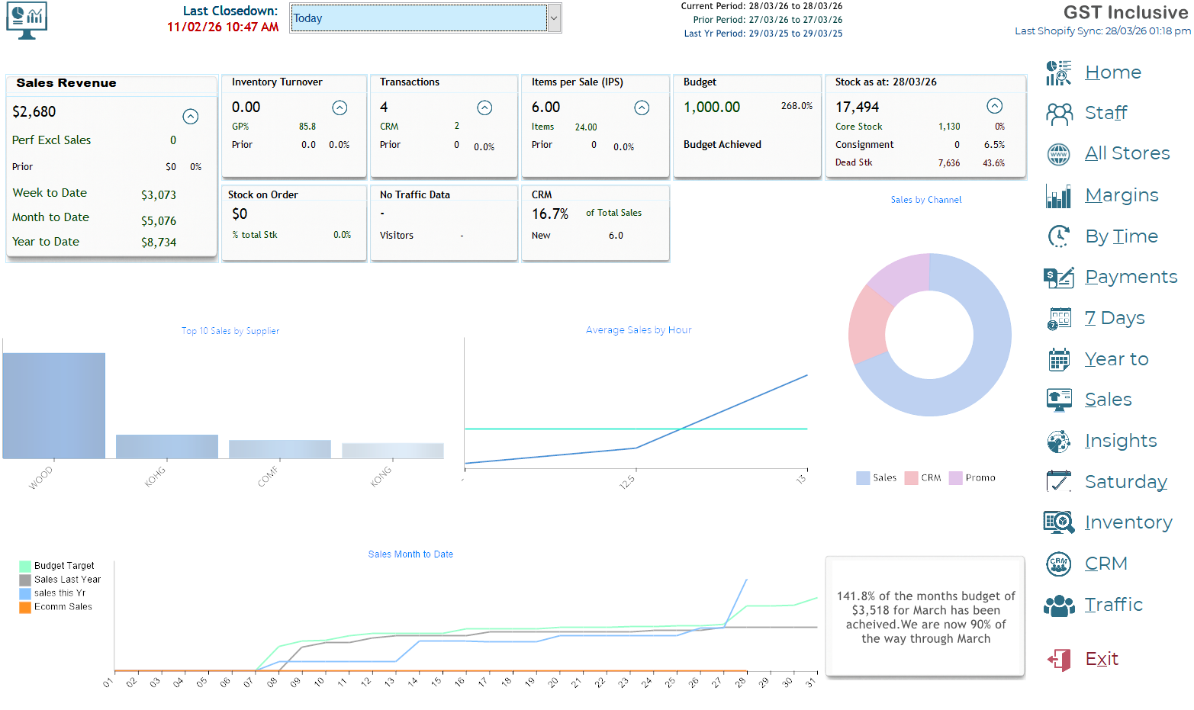Expand the Items per Sale chevron
1194x710 pixels.
[x=642, y=108]
